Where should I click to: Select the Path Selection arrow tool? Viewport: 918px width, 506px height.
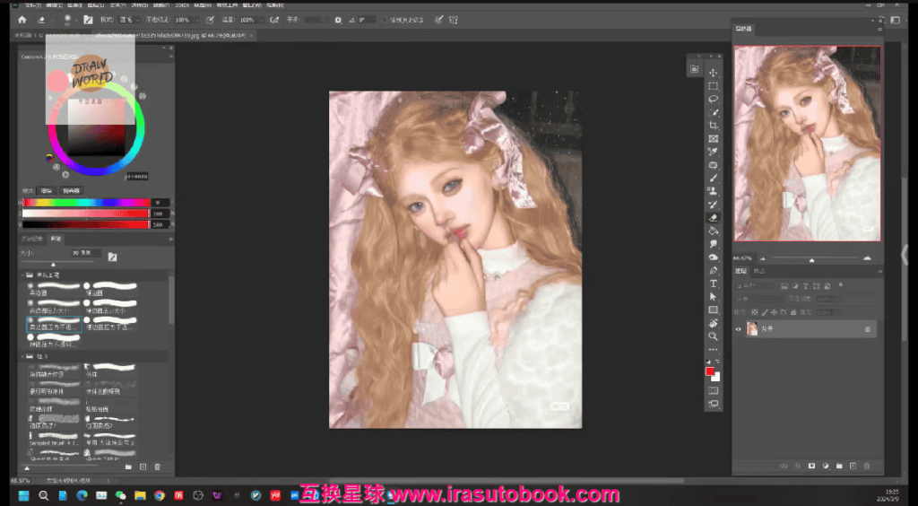click(x=713, y=296)
